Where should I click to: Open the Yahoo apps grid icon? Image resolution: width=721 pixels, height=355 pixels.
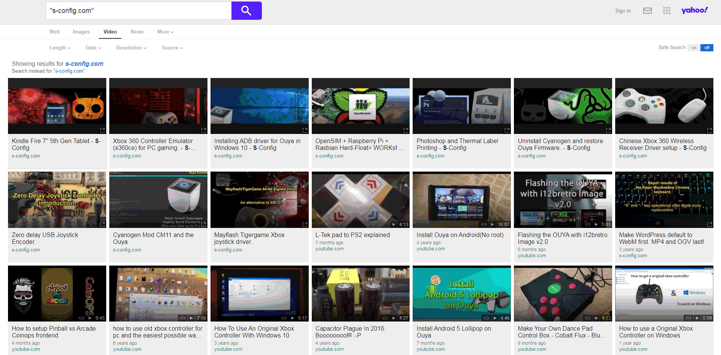[x=666, y=11]
